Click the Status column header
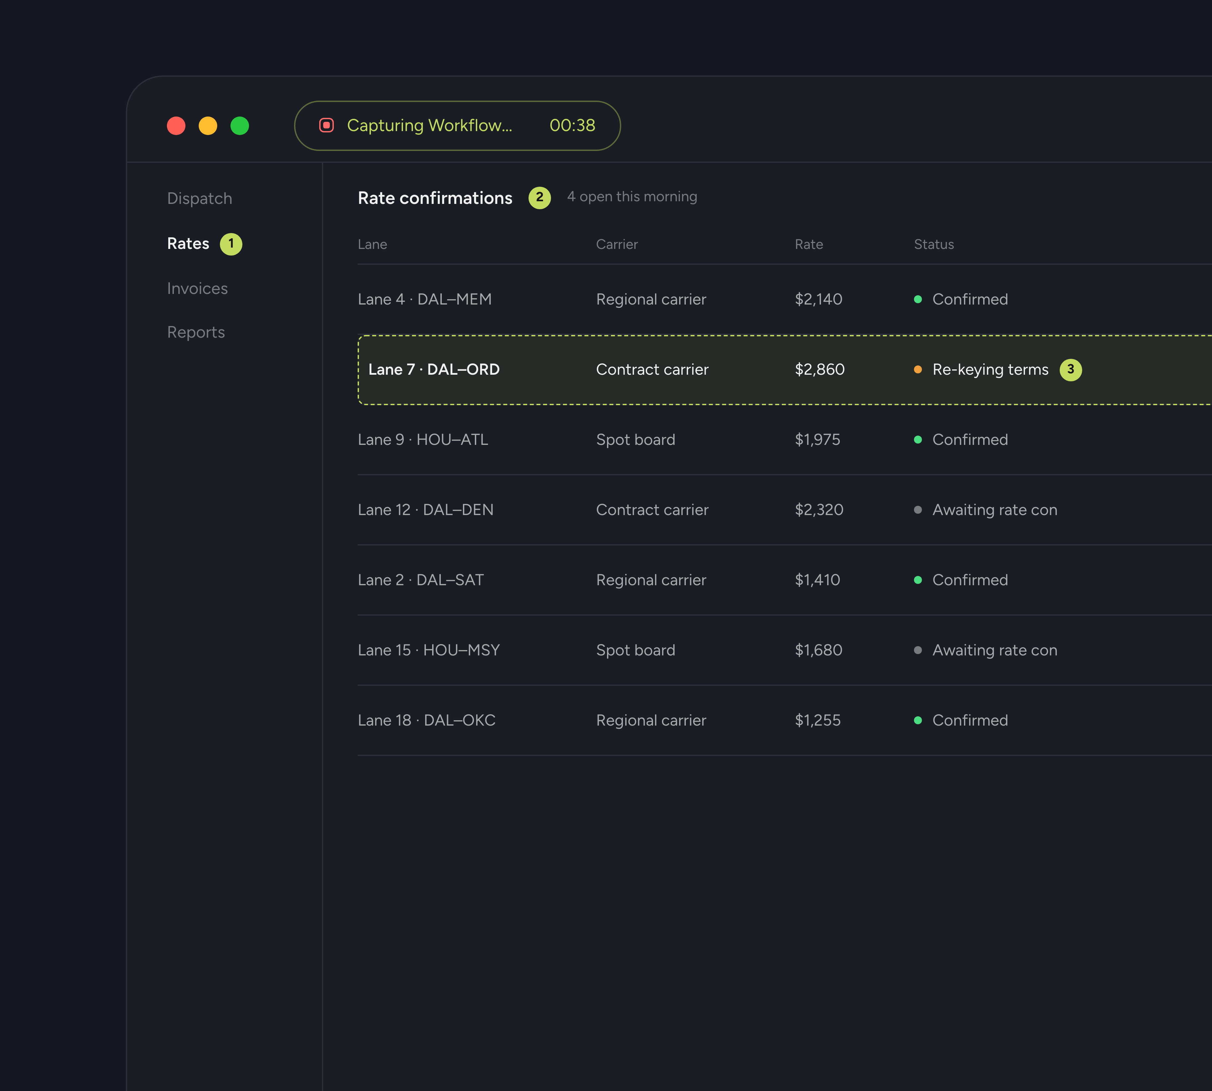Screen dimensions: 1212x1091 click(x=934, y=245)
